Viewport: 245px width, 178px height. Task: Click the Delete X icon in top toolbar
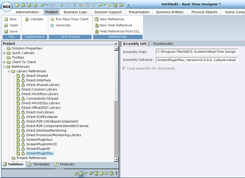[x=93, y=5]
